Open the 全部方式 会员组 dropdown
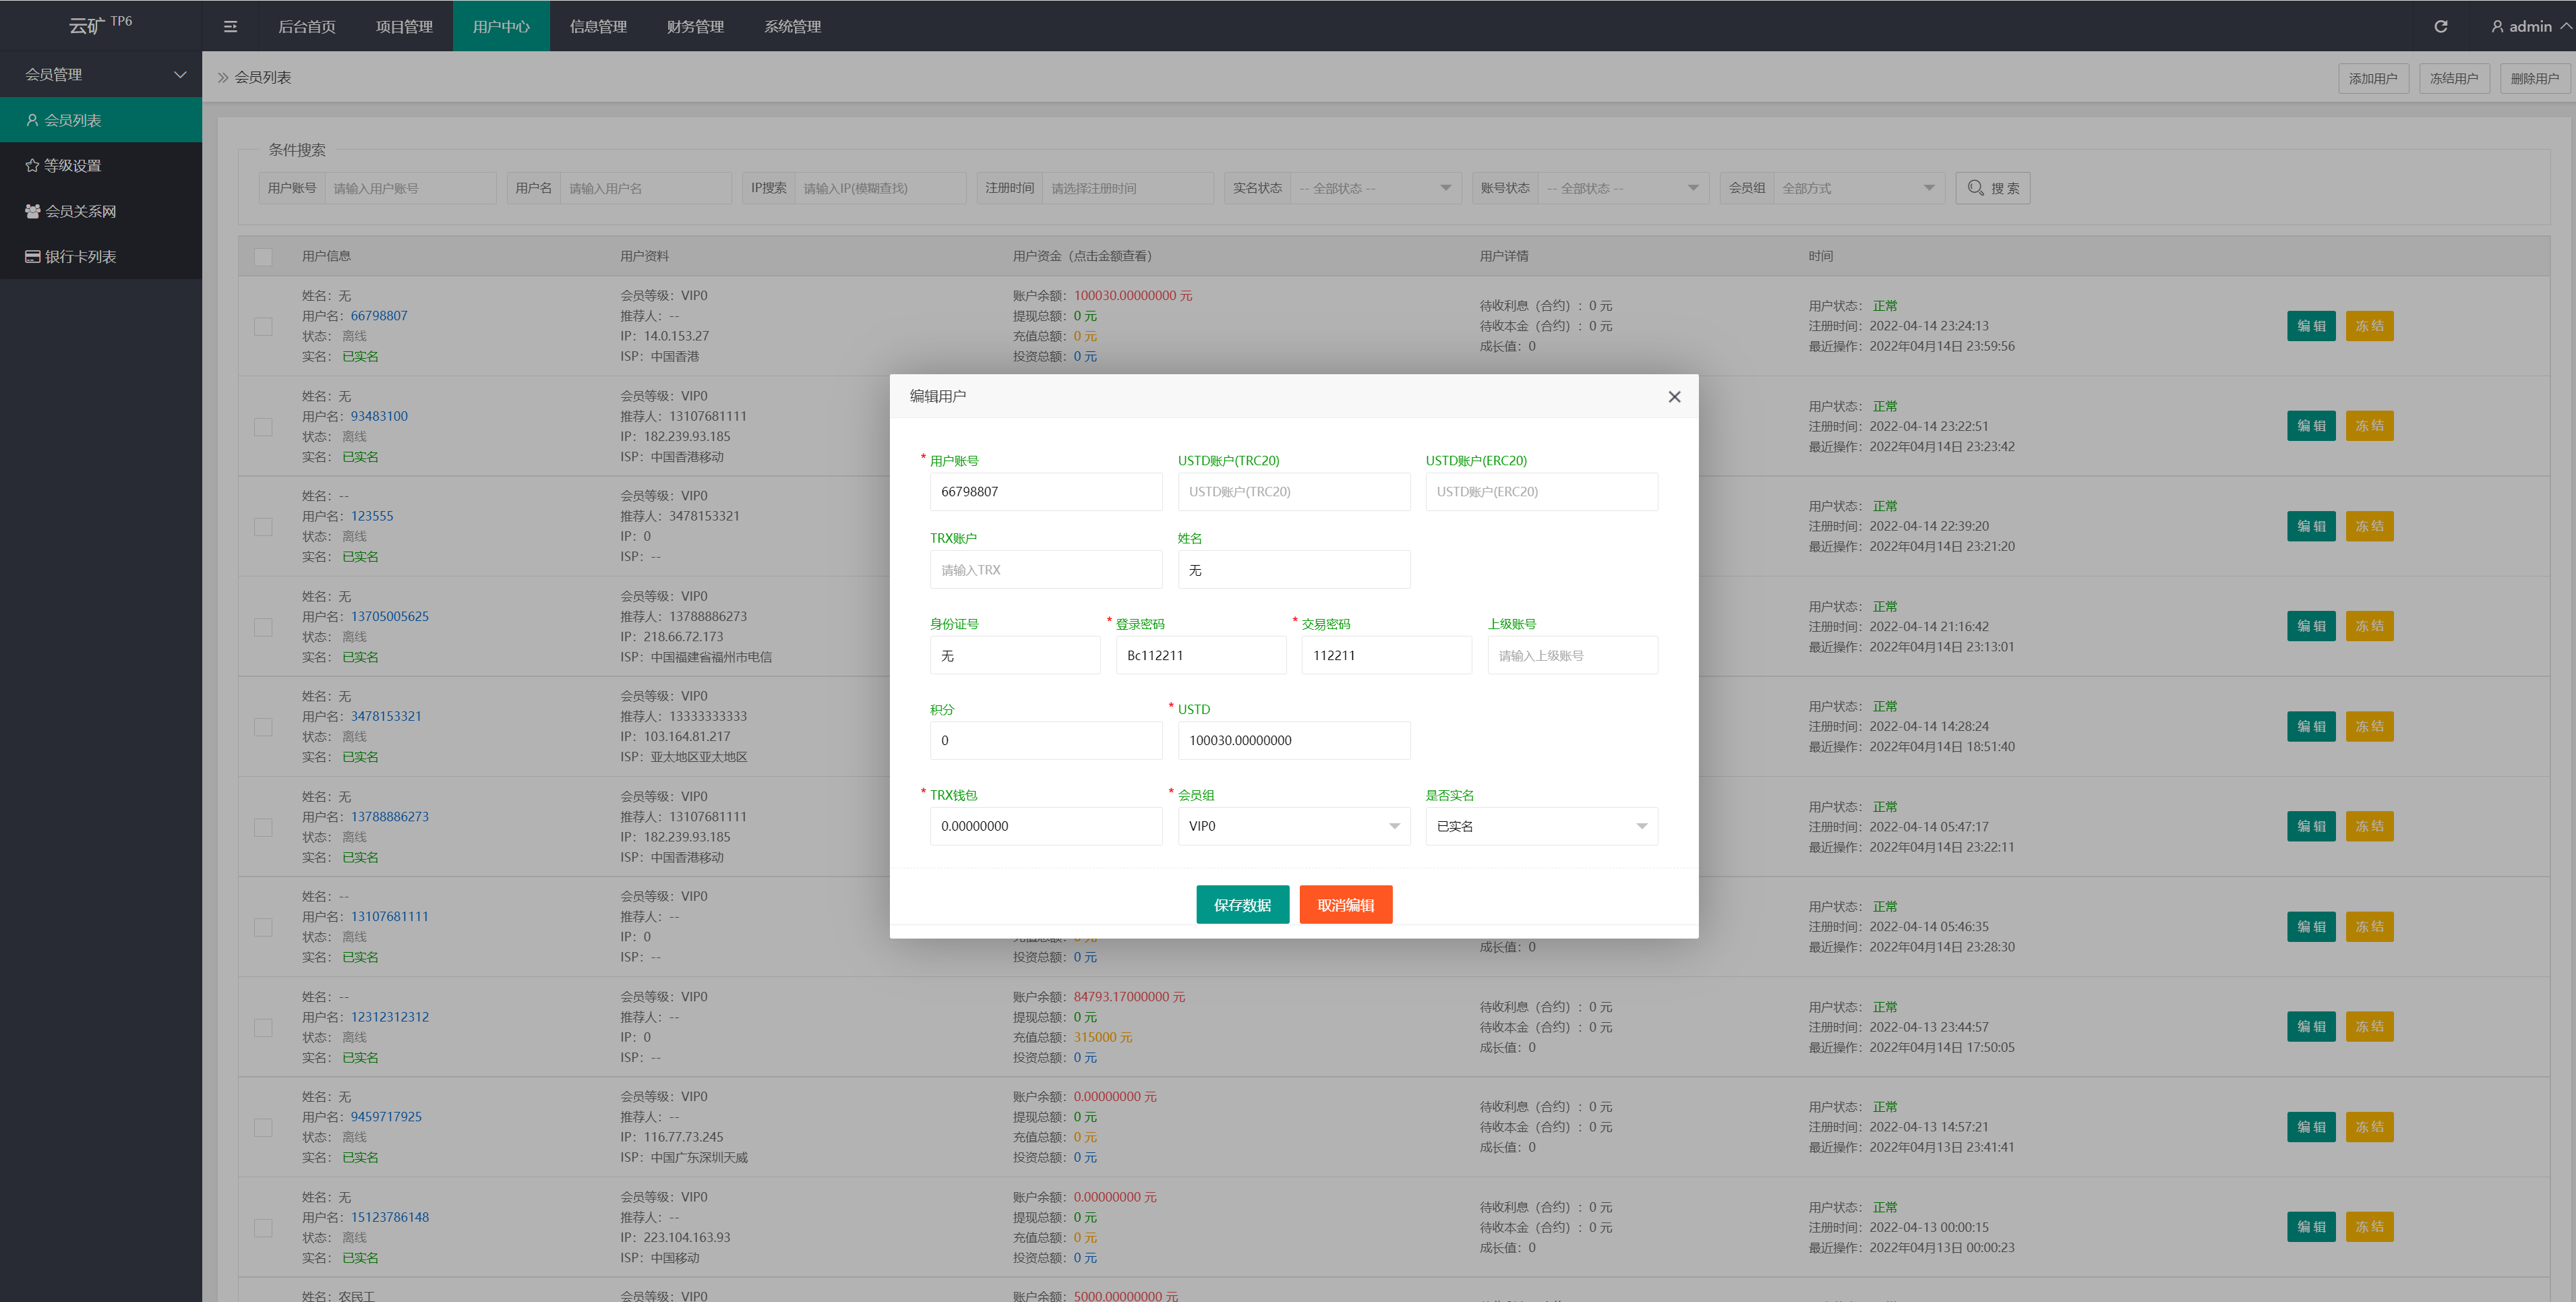Viewport: 2576px width, 1302px height. [x=1857, y=187]
